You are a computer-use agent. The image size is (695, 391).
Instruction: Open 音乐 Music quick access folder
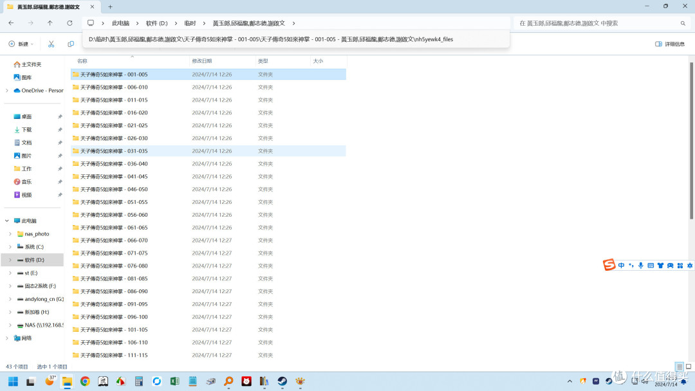(23, 181)
